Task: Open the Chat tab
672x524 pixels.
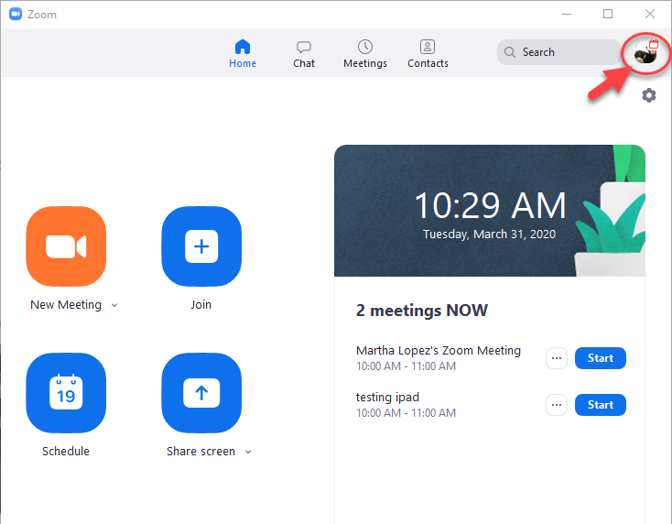Action: coord(304,54)
